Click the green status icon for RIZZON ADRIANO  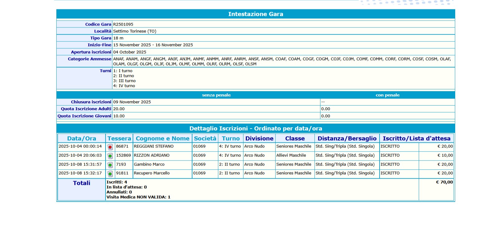pyautogui.click(x=110, y=156)
